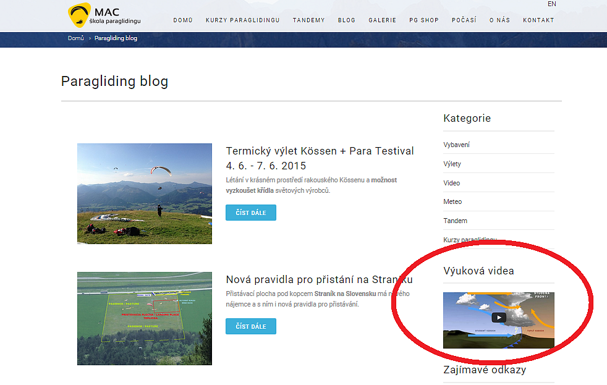
Task: Go to the O NÁS page
Action: 499,20
